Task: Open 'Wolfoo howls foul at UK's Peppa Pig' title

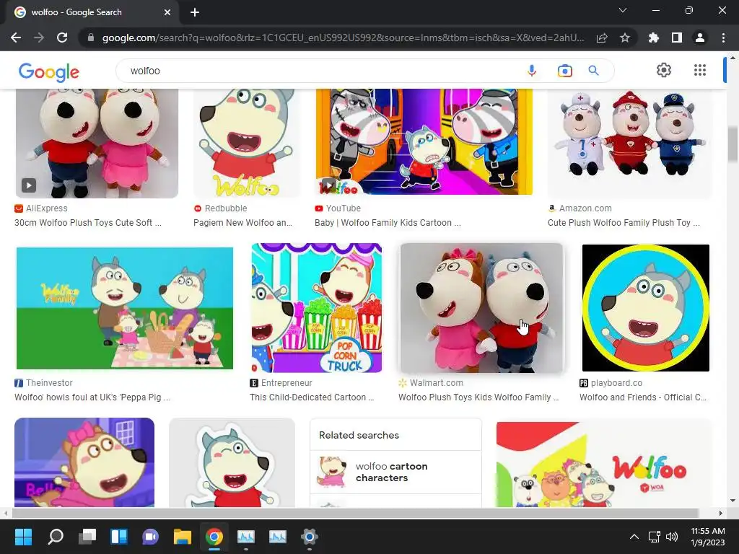Action: coord(92,397)
